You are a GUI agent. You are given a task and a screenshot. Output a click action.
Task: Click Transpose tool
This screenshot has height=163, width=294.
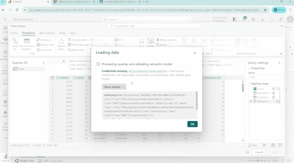tap(44, 40)
